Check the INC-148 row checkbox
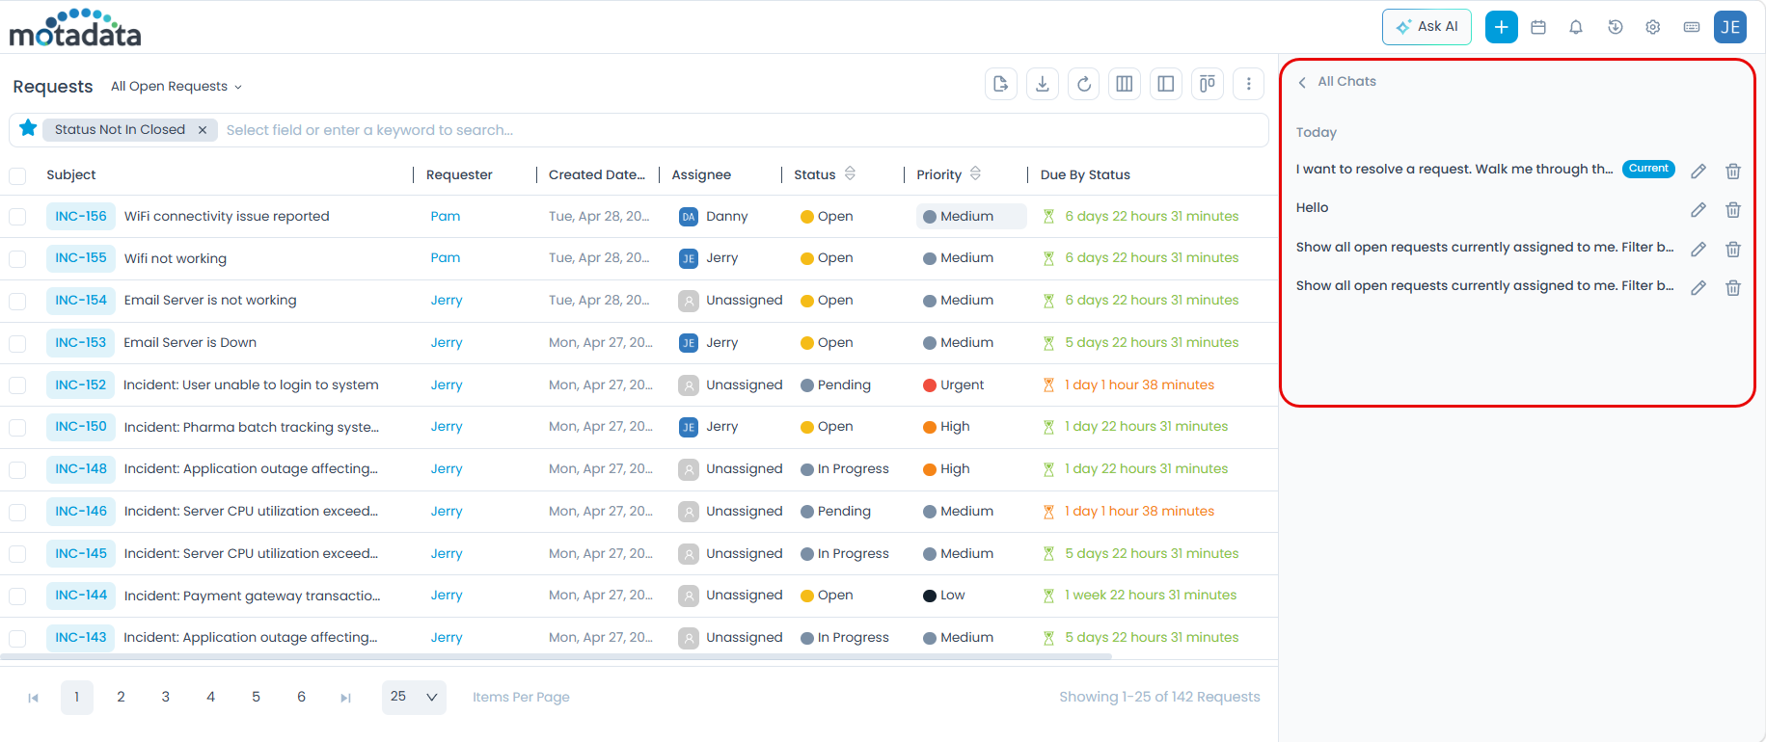The image size is (1766, 742). (x=17, y=469)
